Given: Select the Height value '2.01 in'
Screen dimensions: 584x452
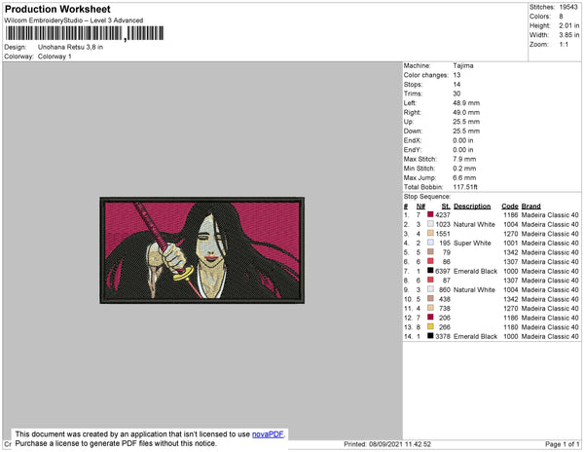Looking at the screenshot, I should click(x=569, y=25).
